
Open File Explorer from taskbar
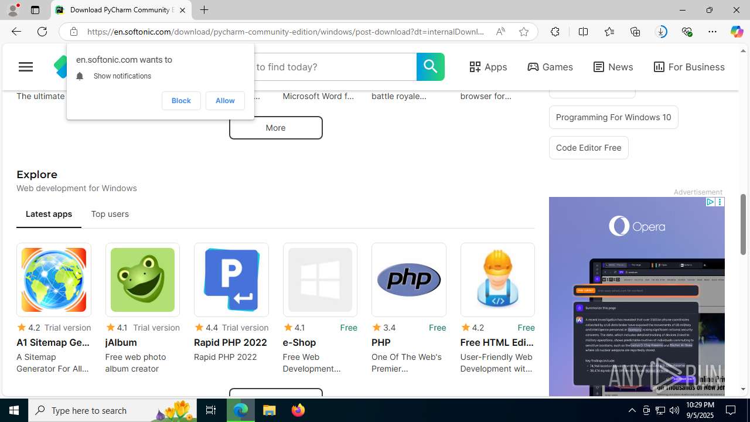[x=270, y=410]
